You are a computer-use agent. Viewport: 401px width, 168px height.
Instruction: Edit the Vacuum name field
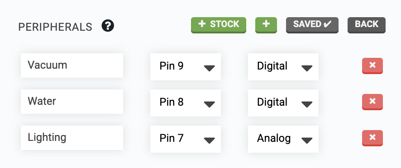[72, 65]
